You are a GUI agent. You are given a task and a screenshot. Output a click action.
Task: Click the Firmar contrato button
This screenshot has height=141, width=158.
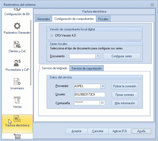[x=125, y=95]
